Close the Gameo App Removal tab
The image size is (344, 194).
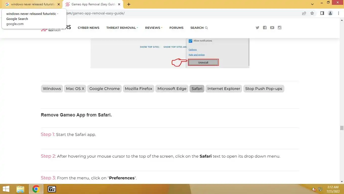click(x=119, y=4)
